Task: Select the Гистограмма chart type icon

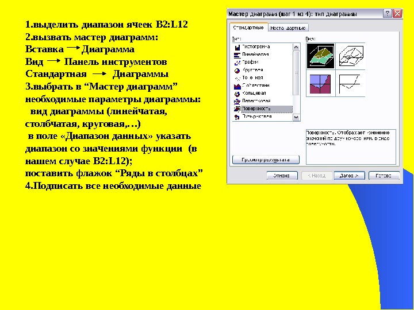Action: pyautogui.click(x=237, y=47)
